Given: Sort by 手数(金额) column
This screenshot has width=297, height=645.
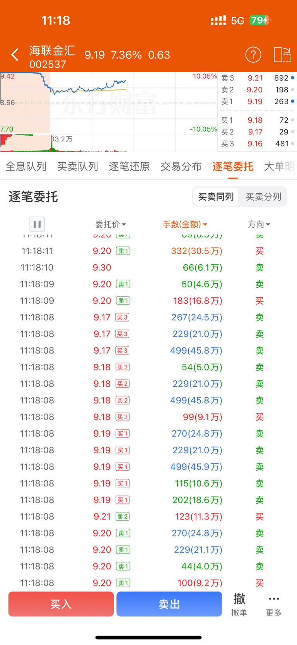Looking at the screenshot, I should (x=185, y=224).
